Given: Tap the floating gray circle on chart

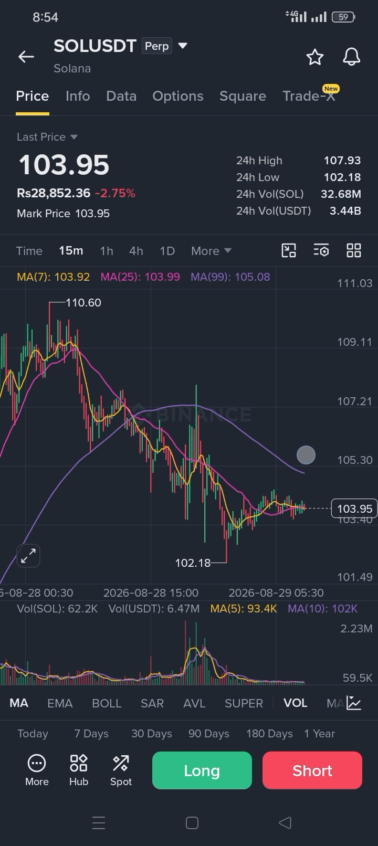Looking at the screenshot, I should 306,455.
